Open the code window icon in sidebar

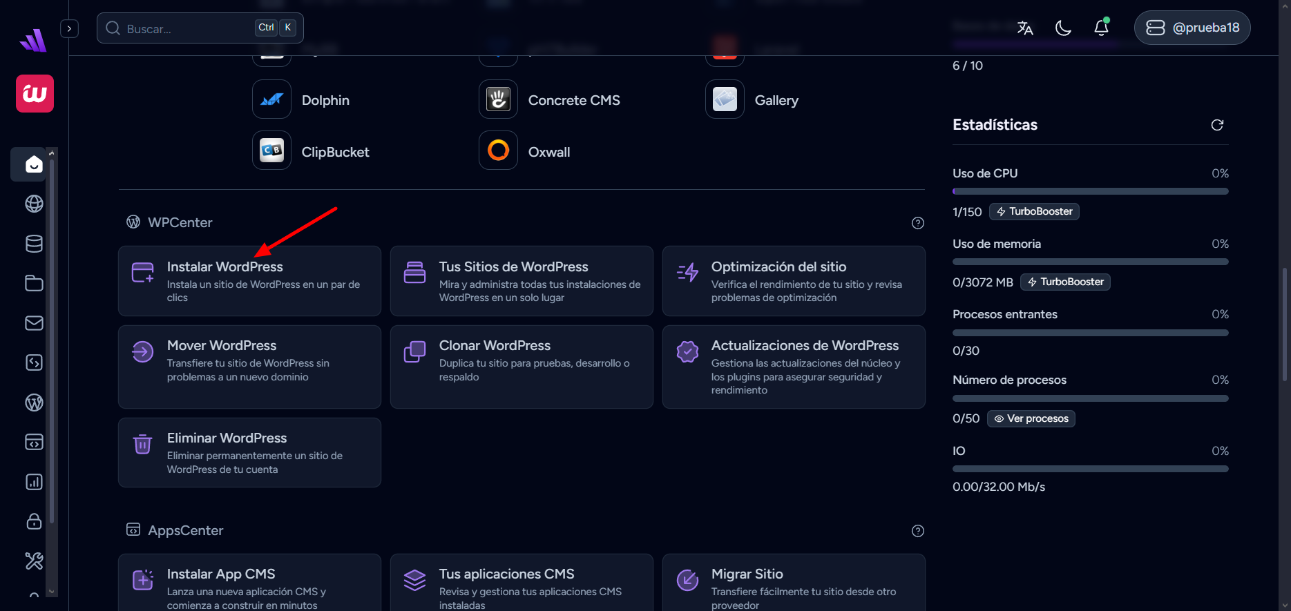pyautogui.click(x=34, y=442)
